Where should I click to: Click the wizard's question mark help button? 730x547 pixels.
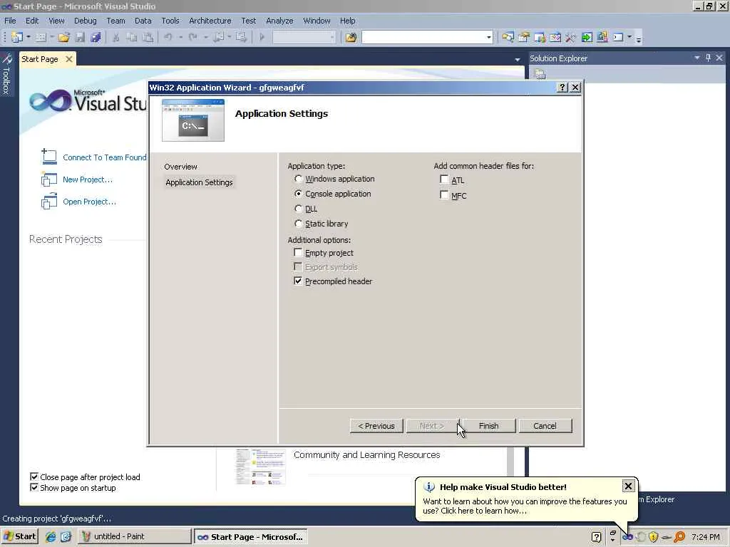pyautogui.click(x=562, y=88)
